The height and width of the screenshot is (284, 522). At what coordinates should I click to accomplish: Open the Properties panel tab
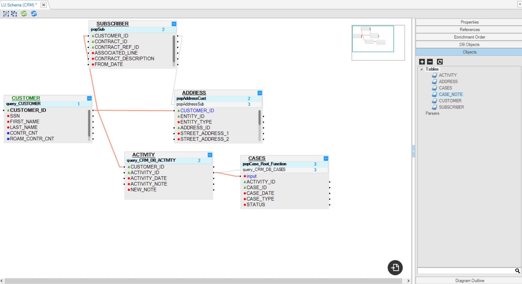469,22
